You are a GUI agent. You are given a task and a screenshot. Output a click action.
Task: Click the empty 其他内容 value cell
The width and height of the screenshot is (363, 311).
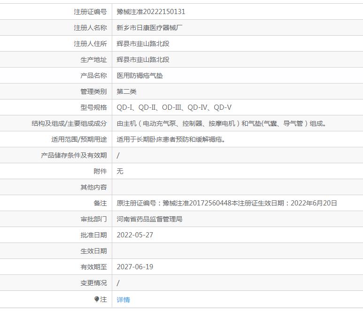pos(237,187)
